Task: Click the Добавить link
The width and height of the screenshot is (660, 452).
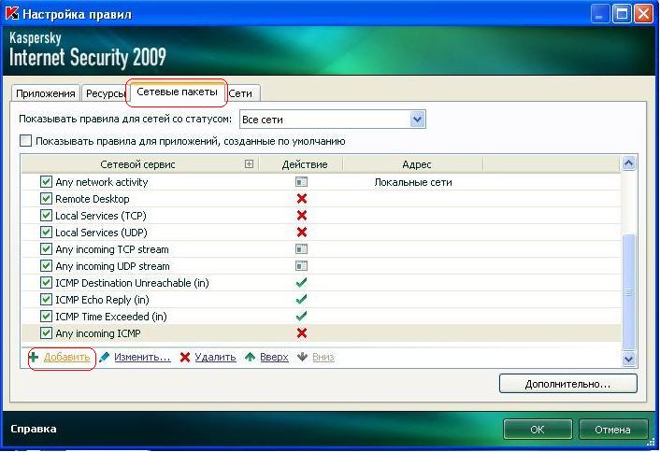Action: [67, 358]
